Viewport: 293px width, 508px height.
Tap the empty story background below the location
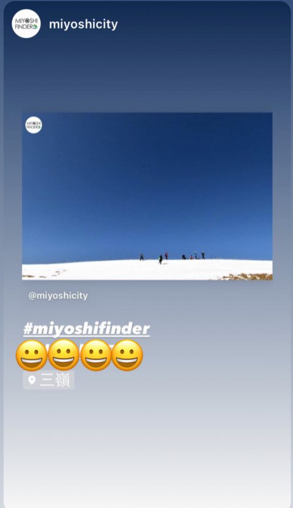pyautogui.click(x=146, y=447)
